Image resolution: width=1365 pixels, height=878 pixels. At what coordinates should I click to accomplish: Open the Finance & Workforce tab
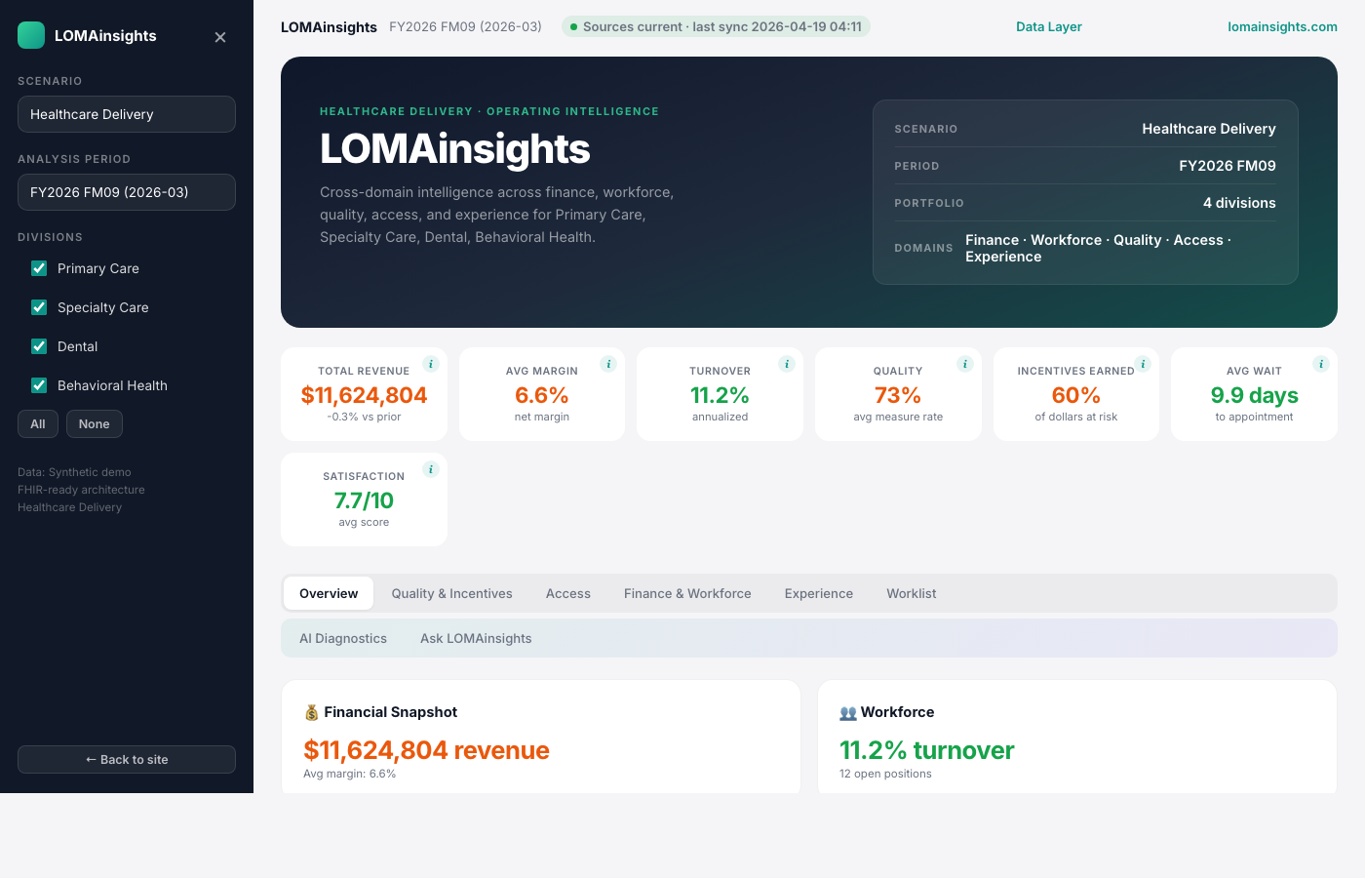tap(687, 593)
